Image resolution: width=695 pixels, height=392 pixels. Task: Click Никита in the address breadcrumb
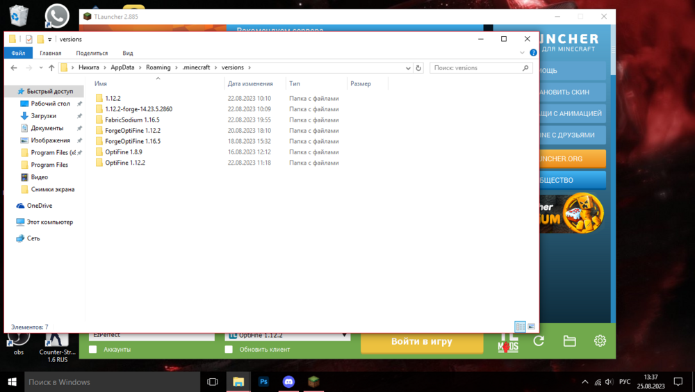point(89,68)
